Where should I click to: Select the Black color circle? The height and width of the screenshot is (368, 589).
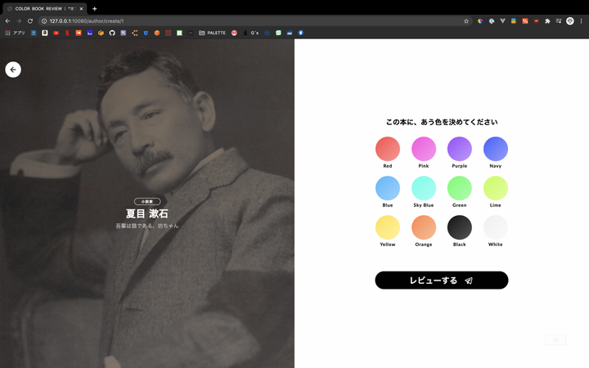(460, 227)
